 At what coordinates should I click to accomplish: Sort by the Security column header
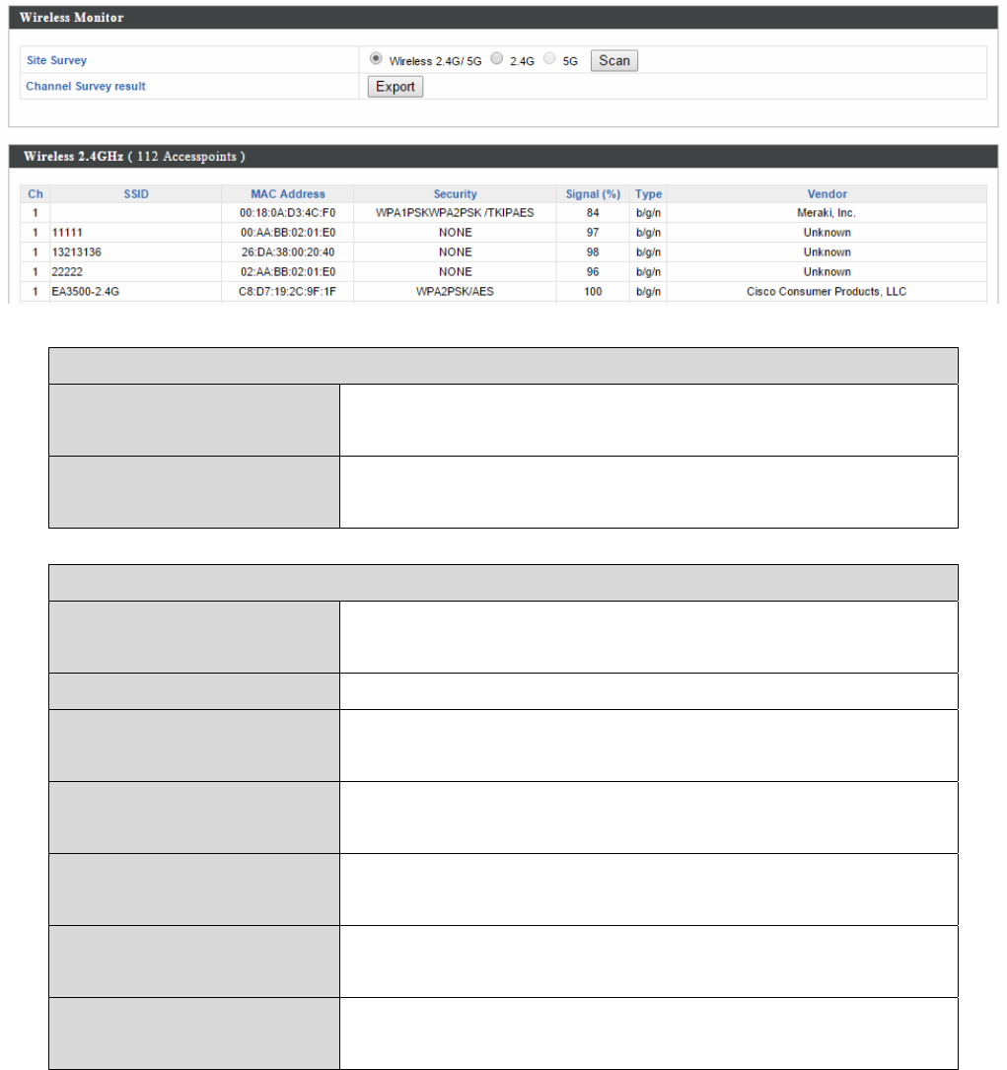[455, 194]
